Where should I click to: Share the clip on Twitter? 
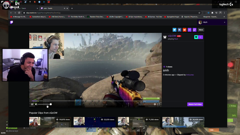[174, 30]
